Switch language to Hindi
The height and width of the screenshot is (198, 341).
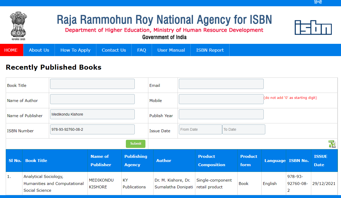point(318,2)
